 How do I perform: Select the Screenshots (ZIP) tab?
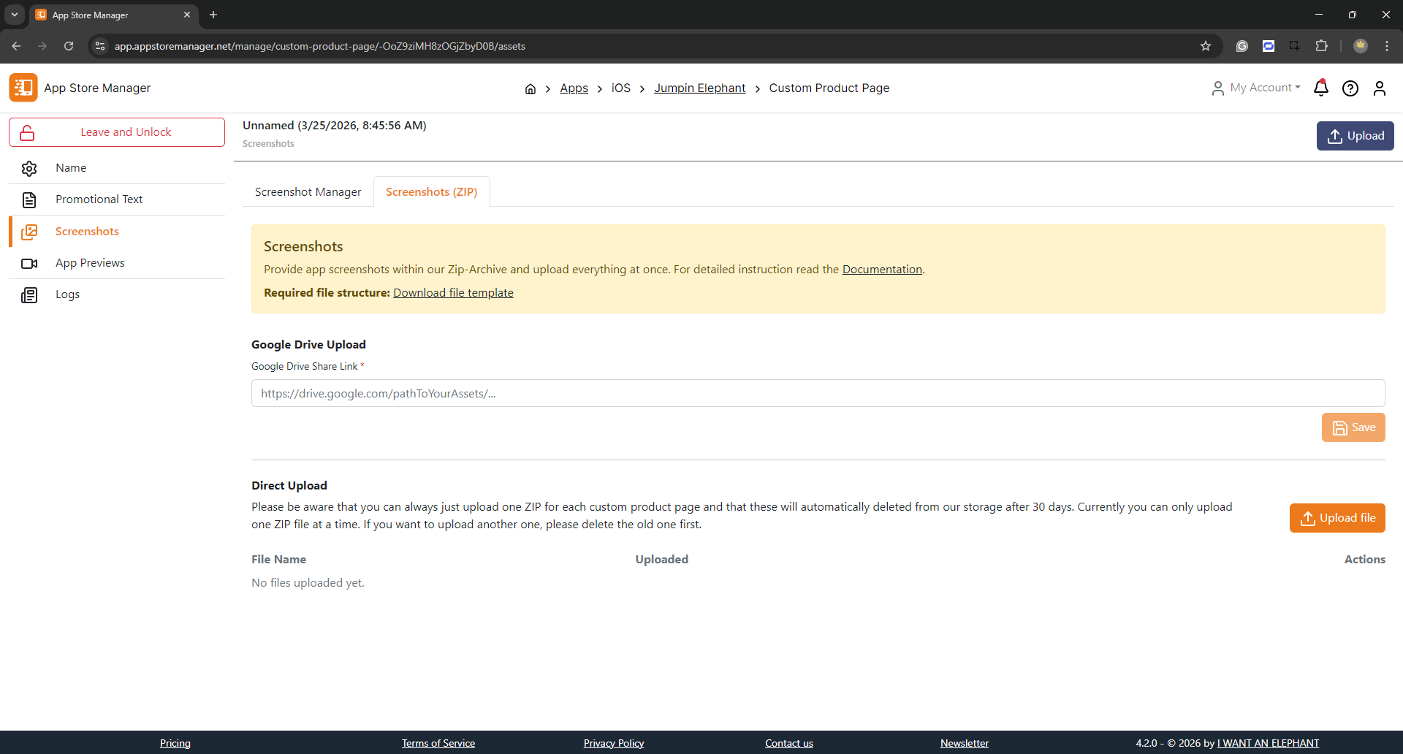coord(431,192)
